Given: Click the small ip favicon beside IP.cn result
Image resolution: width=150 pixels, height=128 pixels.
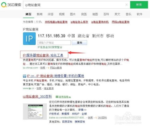Looking at the screenshot, I should click(25, 76).
